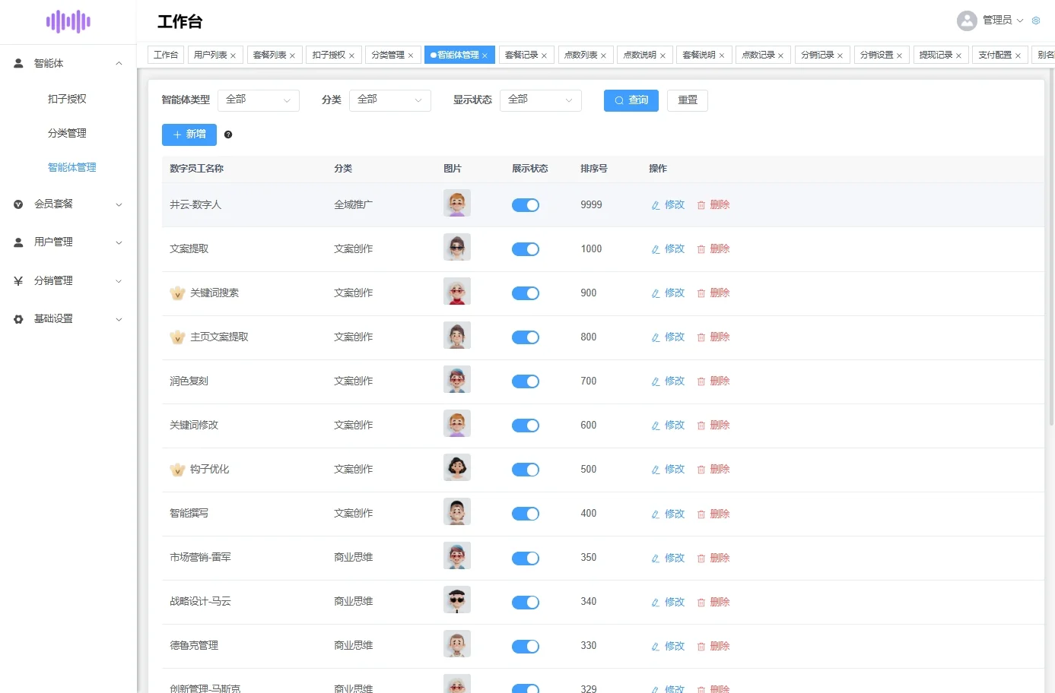Close the 分销记录 tab
Image resolution: width=1055 pixels, height=693 pixels.
(840, 55)
